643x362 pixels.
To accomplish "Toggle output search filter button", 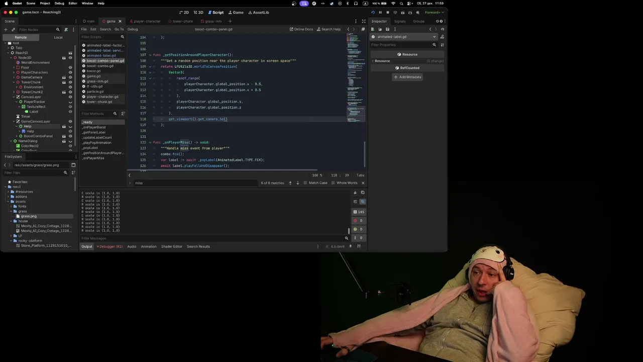I will click(x=362, y=202).
